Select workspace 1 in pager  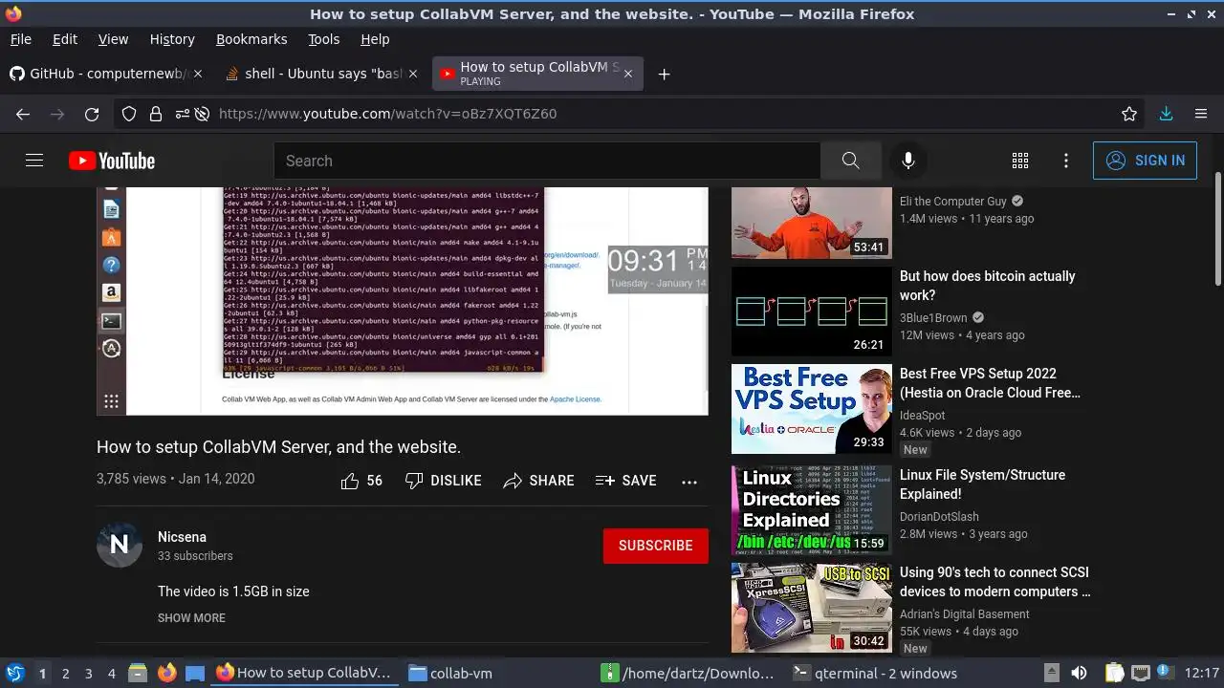pos(42,673)
